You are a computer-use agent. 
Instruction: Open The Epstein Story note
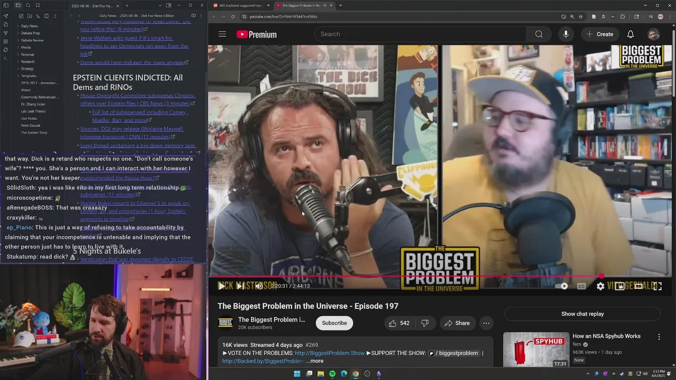point(34,132)
